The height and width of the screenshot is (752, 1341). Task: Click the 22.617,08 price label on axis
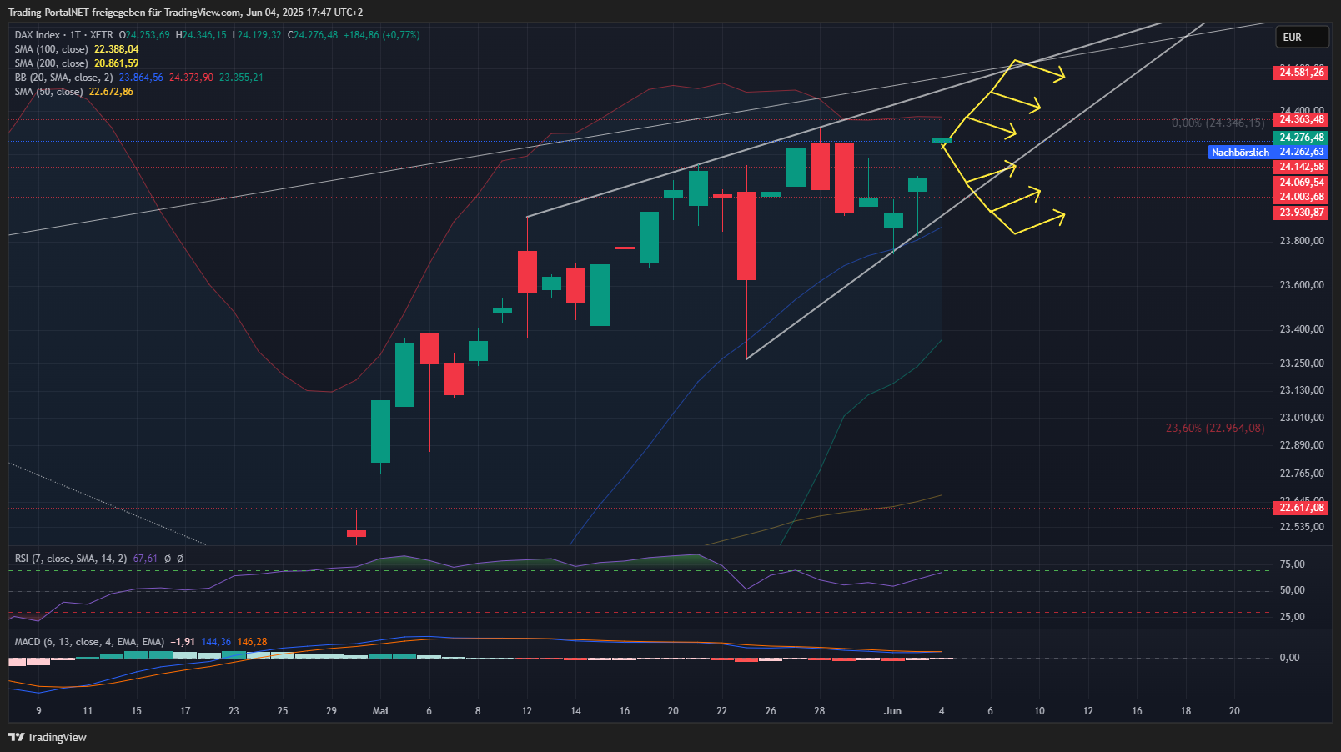pos(1301,508)
